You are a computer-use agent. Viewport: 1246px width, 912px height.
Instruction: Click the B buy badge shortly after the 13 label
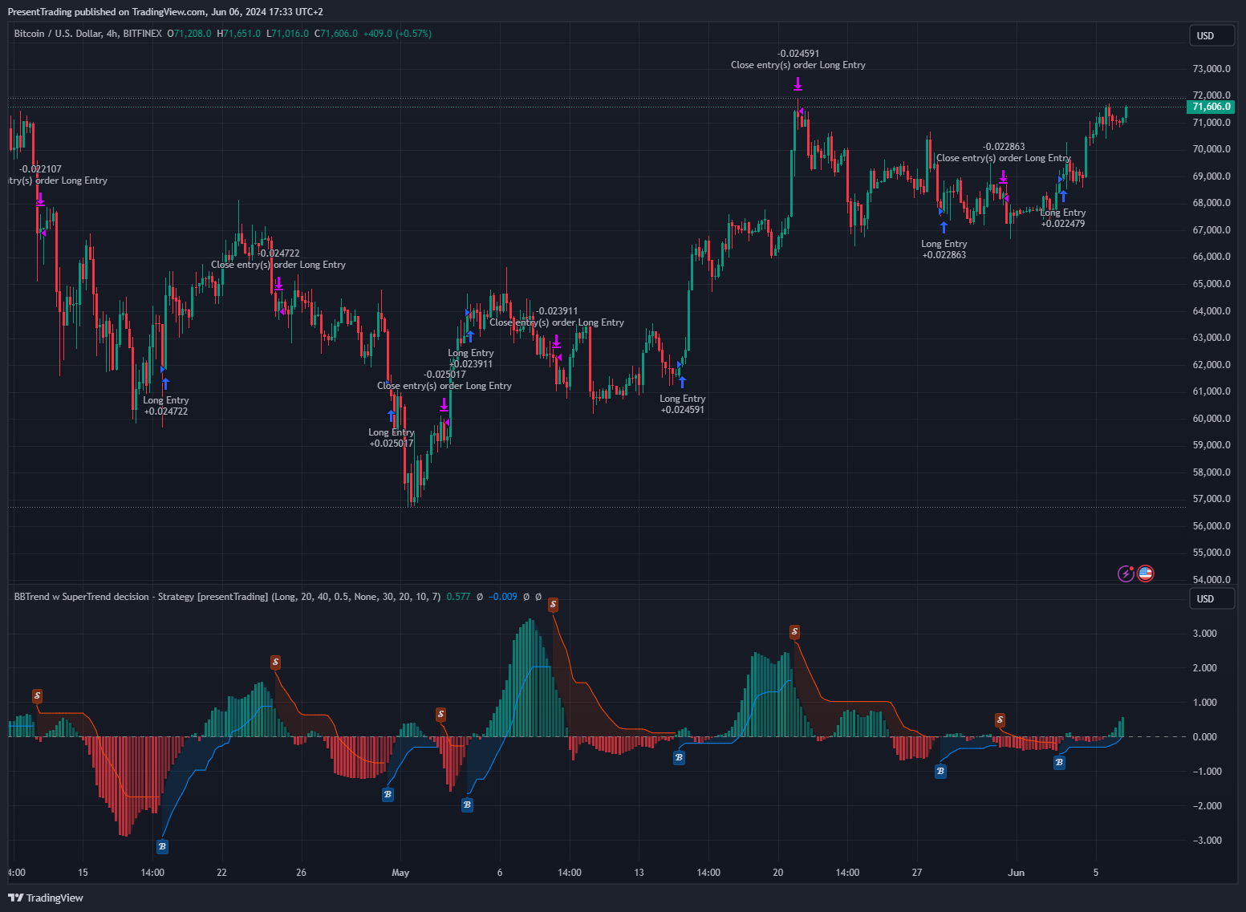click(679, 757)
